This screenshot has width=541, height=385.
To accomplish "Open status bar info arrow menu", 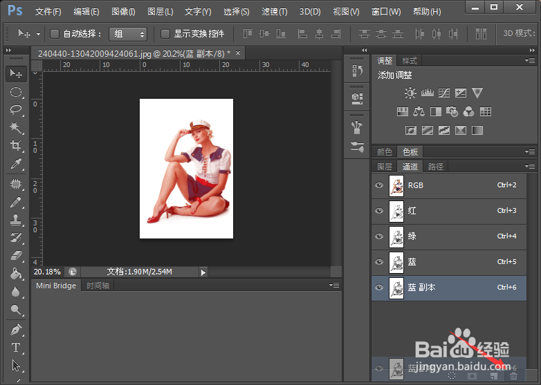I will (203, 272).
